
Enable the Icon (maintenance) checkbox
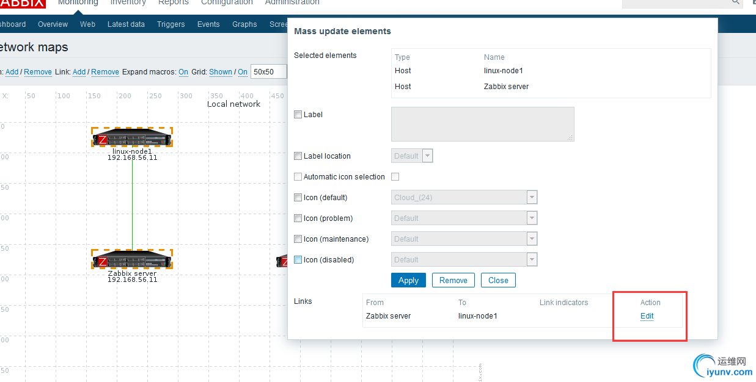click(x=298, y=239)
